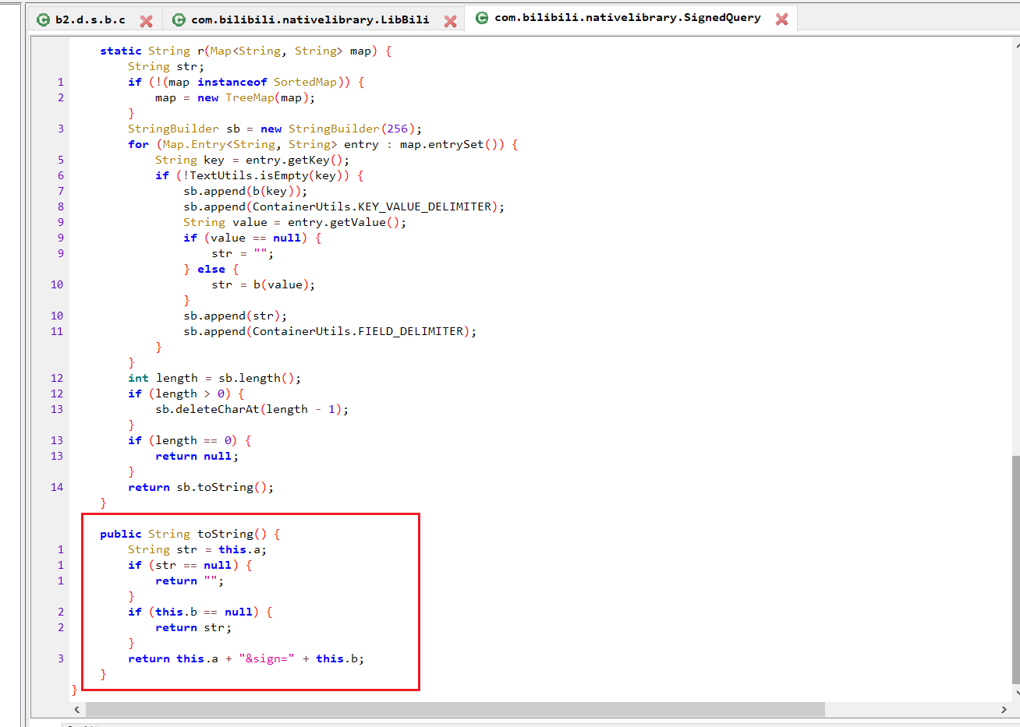The width and height of the screenshot is (1020, 727).
Task: Click 'getKey' in entry.getKey() line
Action: coord(309,160)
